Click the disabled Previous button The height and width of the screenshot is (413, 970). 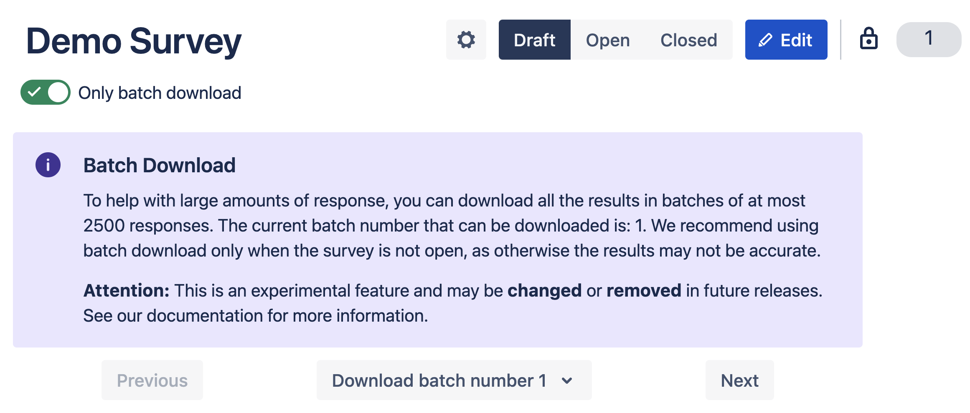click(152, 380)
